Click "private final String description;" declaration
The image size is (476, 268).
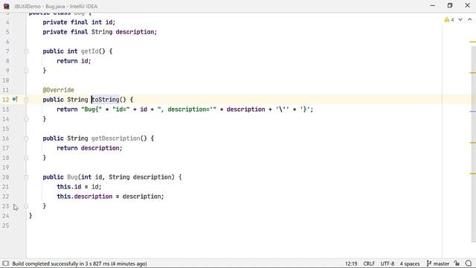click(100, 32)
